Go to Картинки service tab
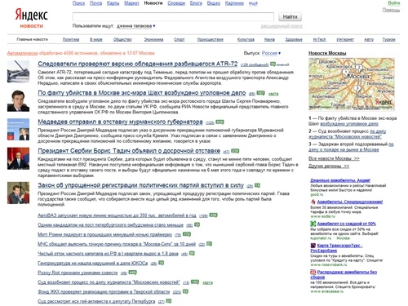408x306 pixels. click(234, 3)
